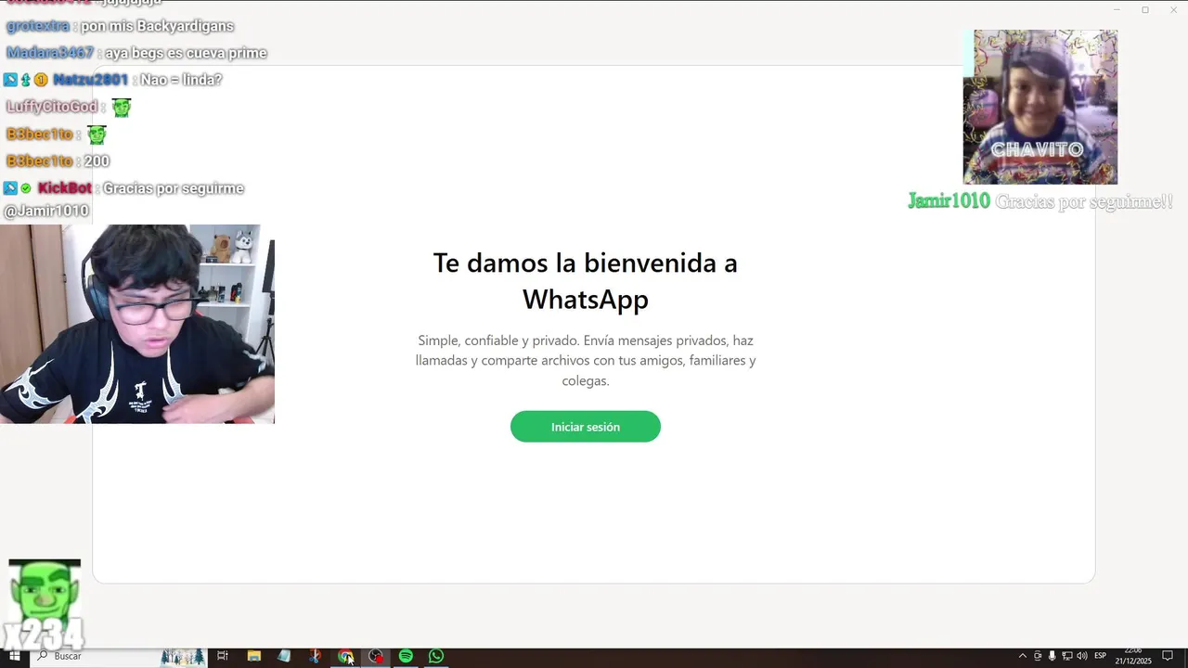Click the LuffyCitoGod username in chat

pos(52,107)
